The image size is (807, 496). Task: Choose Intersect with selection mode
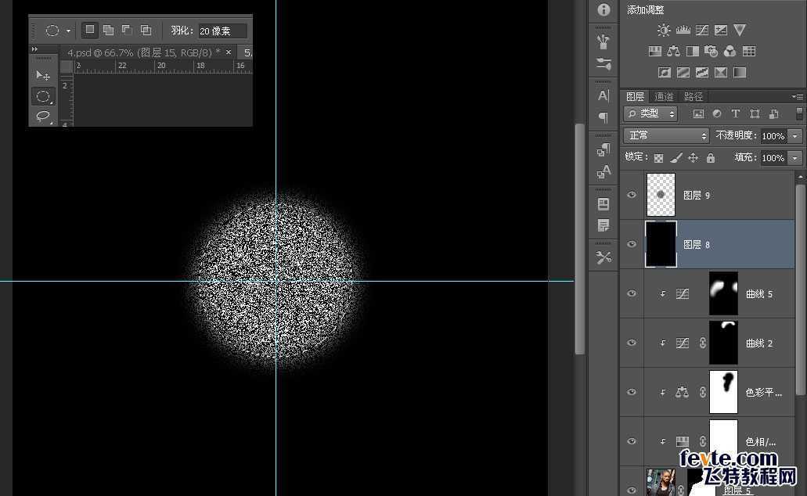click(x=146, y=31)
